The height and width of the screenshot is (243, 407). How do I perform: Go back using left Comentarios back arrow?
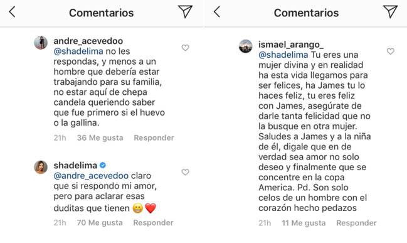click(x=12, y=12)
